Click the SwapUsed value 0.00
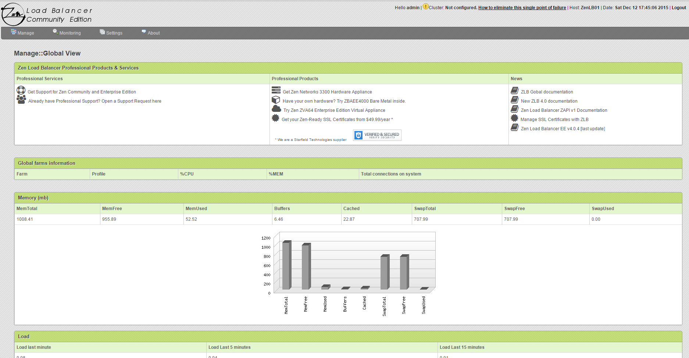Screen dimensions: 689x358 [596, 219]
